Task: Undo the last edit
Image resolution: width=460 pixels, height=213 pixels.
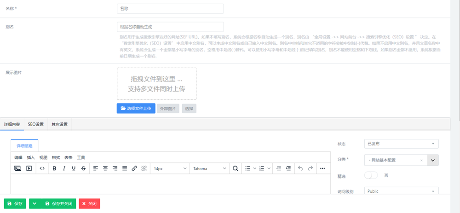Action: 300,168
